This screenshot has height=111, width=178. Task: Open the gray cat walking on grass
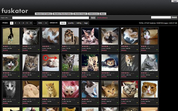pyautogui.click(x=70, y=63)
